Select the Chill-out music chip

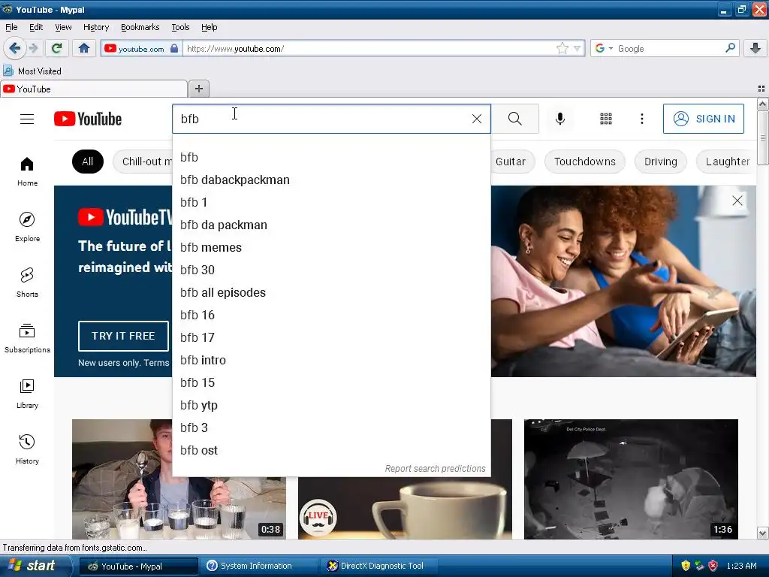[x=143, y=162]
